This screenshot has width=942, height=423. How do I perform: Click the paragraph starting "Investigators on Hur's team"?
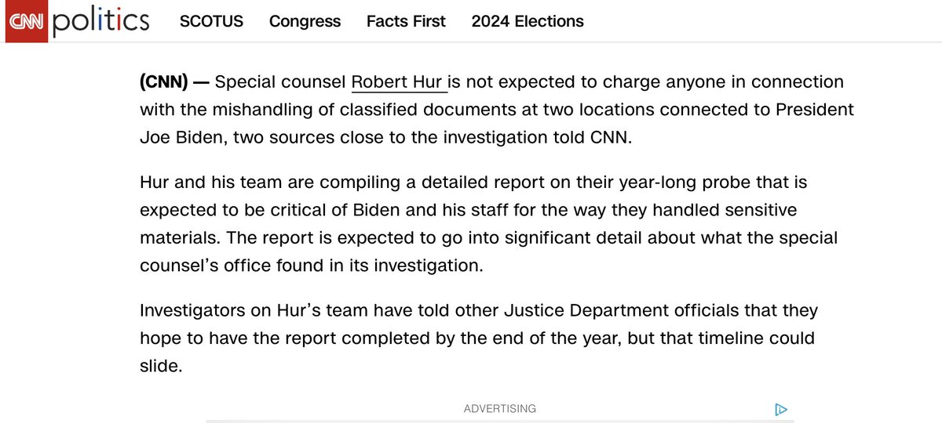[x=479, y=338]
